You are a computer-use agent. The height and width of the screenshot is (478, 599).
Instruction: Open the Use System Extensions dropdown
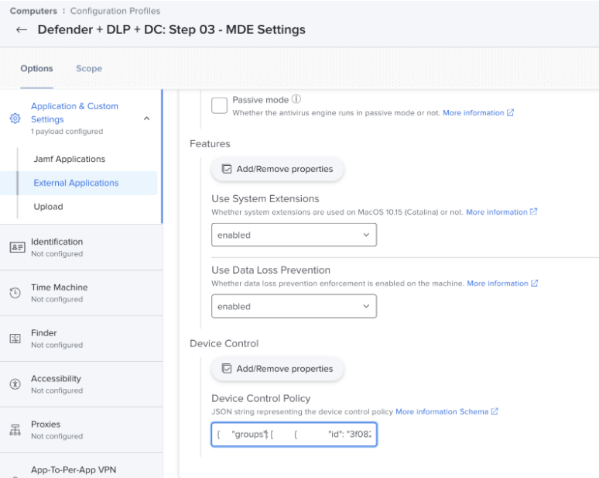click(x=293, y=235)
